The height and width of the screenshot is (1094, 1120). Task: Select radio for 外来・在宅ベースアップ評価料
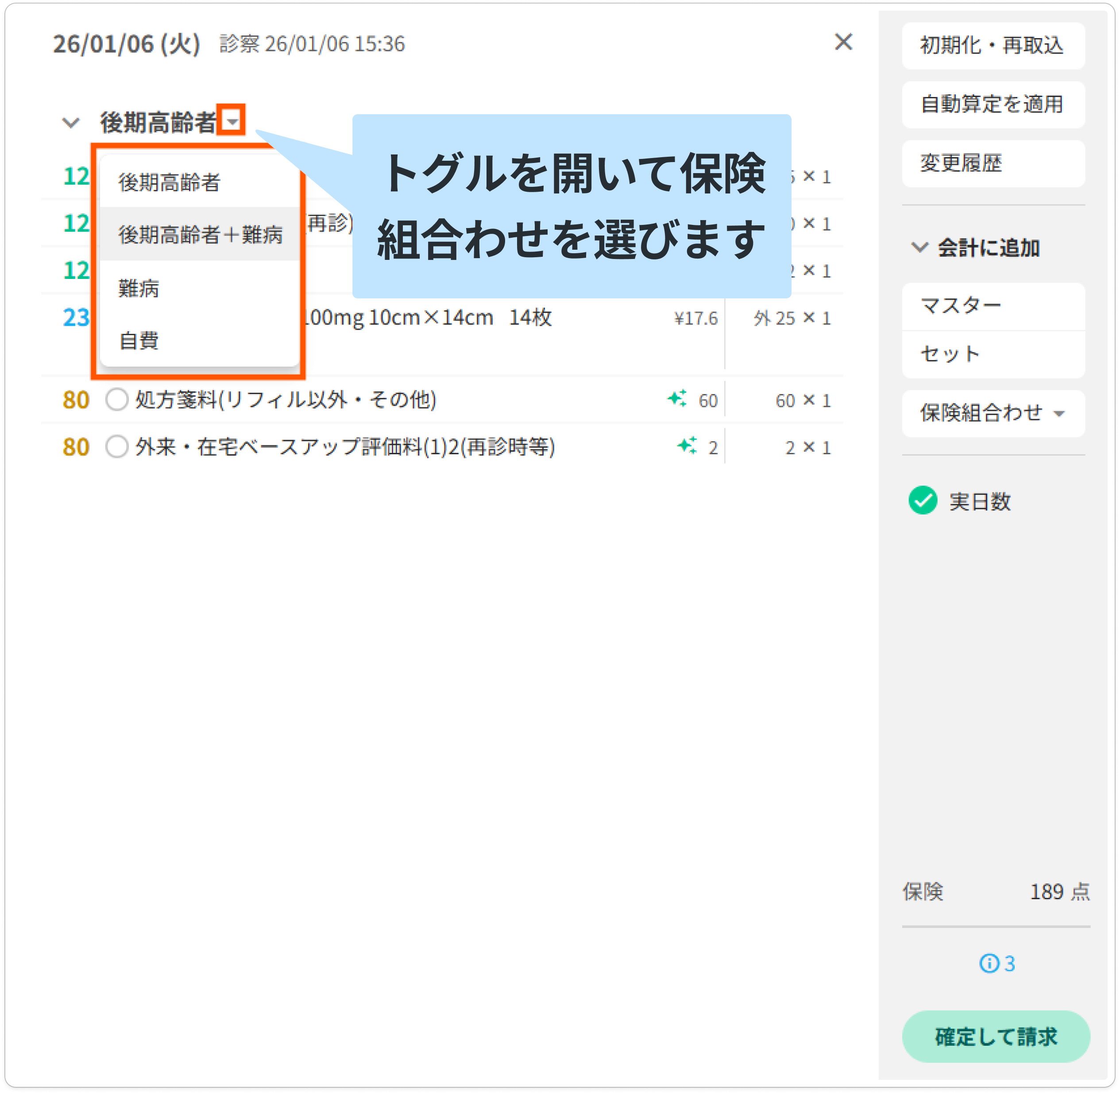(117, 446)
